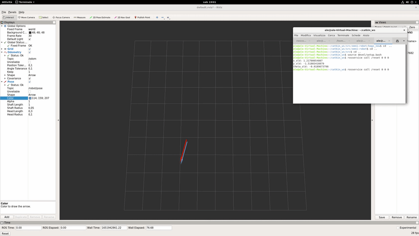
Task: Expand the Covariance property
Action: 5,78
